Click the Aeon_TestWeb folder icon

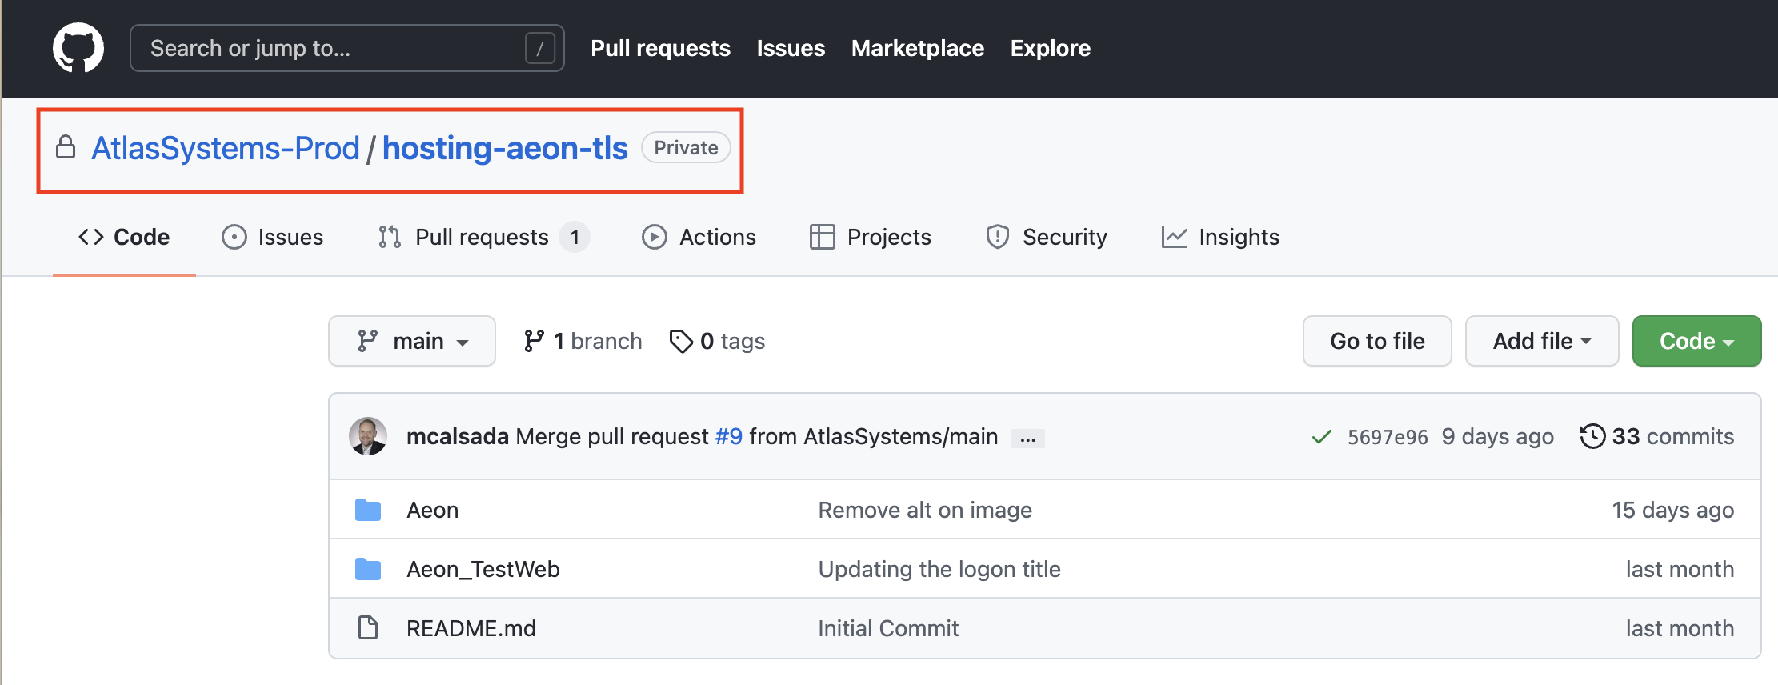(x=367, y=569)
